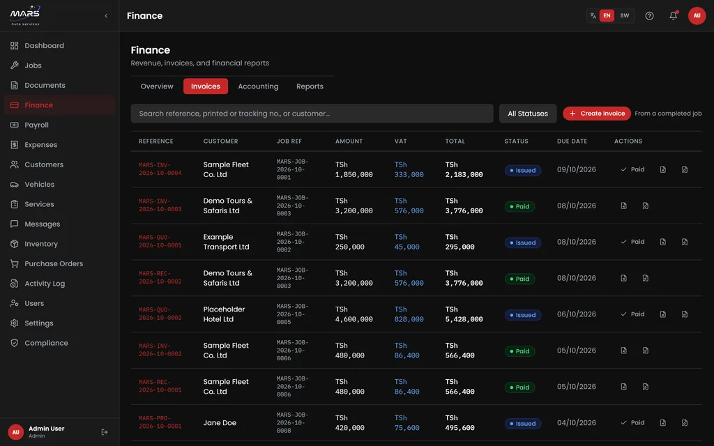
Task: Click Paid status badge for MARS-INV-2026-10-0003
Action: 519,206
